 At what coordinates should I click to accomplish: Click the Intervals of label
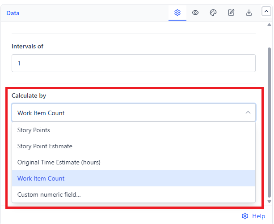(x=27, y=46)
